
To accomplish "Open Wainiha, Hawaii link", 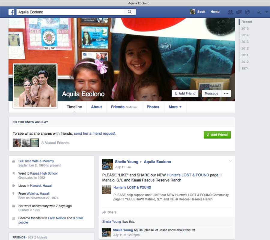I will (x=38, y=194).
